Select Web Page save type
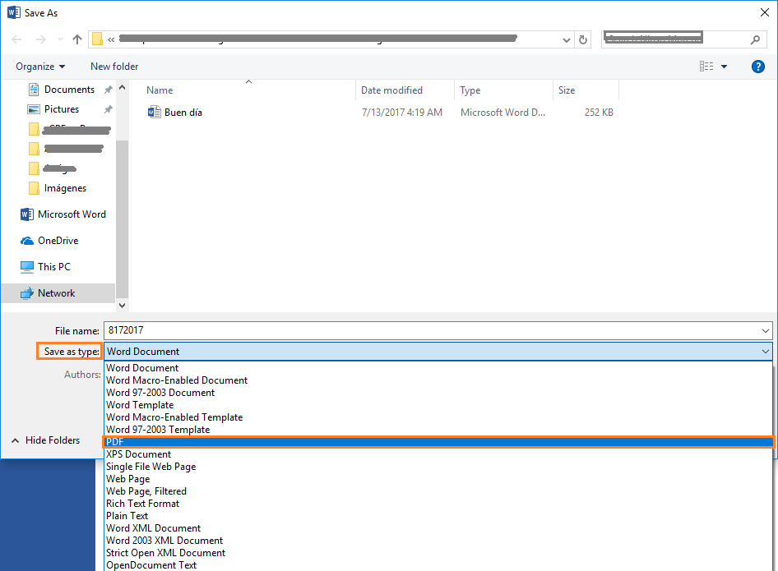778x571 pixels. 438,479
